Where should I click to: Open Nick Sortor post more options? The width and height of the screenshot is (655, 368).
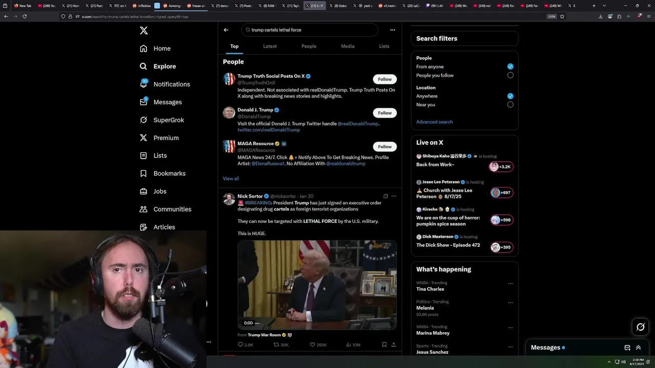(x=394, y=196)
